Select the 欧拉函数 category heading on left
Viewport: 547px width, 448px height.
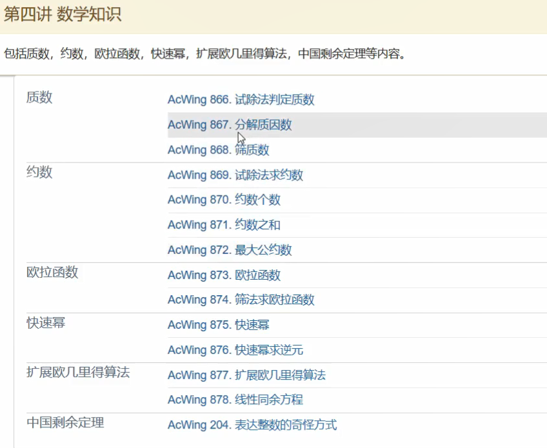(52, 273)
